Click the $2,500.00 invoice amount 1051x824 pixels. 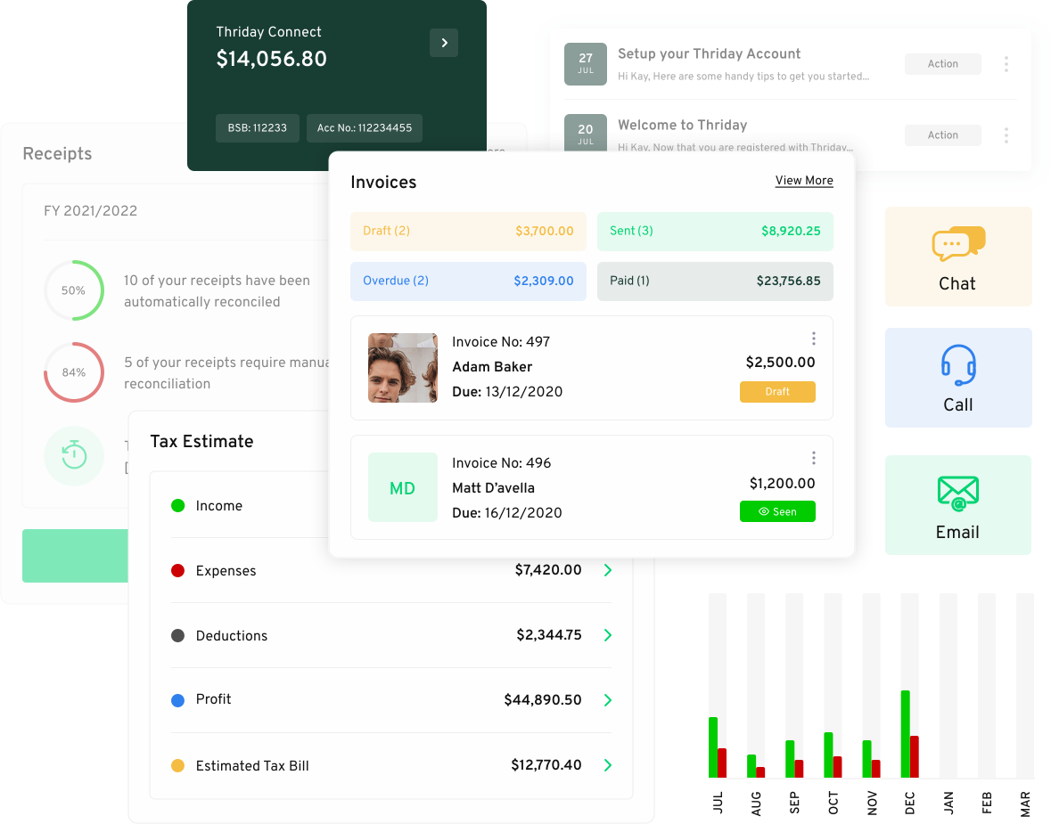click(x=781, y=363)
